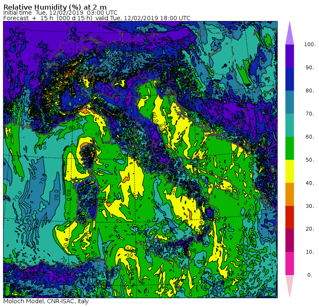Click the teal 60–70% legend swatch
Viewport: 319px width, 307px height.
[290, 125]
